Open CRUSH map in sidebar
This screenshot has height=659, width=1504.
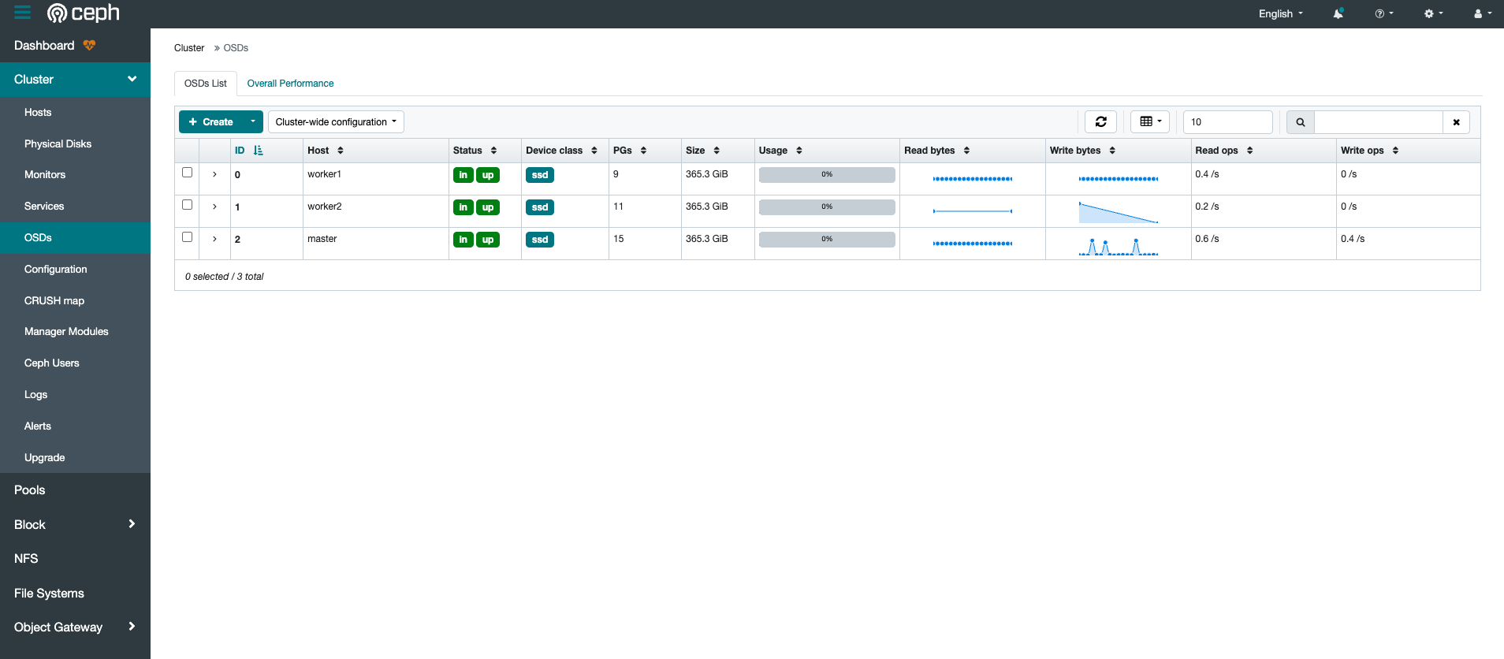54,300
